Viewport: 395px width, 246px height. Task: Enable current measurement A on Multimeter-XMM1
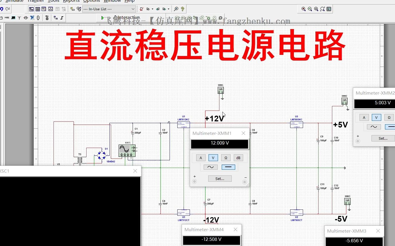point(200,157)
